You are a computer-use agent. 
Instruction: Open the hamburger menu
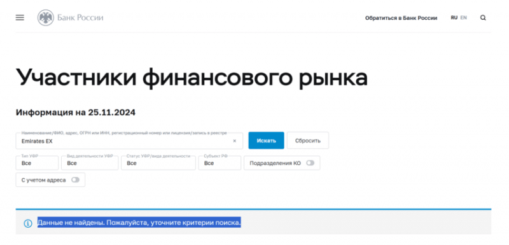20,18
